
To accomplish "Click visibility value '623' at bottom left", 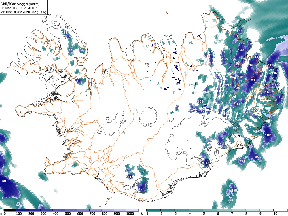I will pyautogui.click(x=19, y=205).
